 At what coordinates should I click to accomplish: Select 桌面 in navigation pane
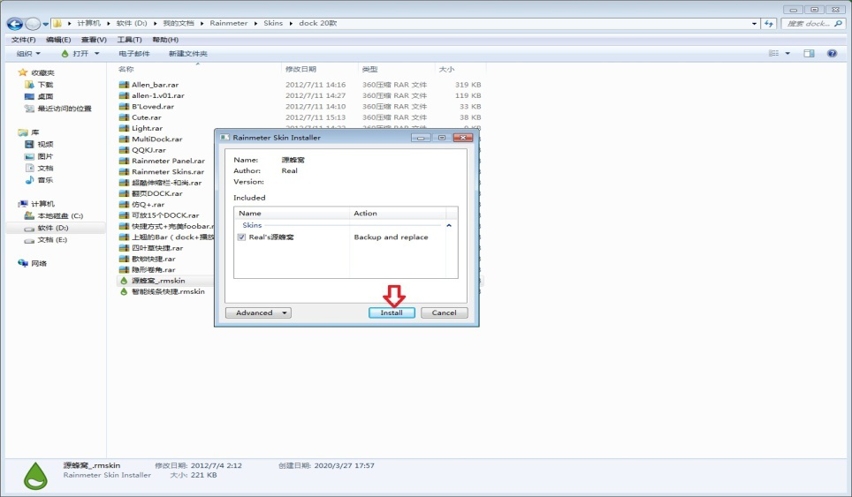[45, 96]
